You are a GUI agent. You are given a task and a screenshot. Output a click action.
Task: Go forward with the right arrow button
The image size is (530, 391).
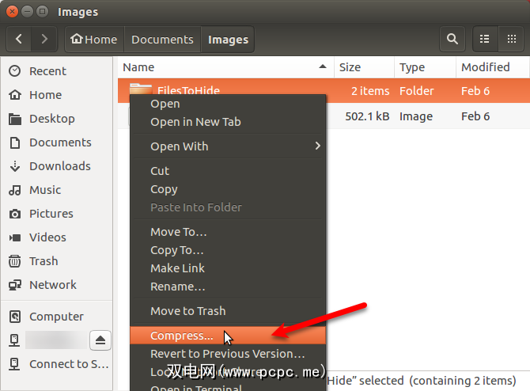click(44, 39)
